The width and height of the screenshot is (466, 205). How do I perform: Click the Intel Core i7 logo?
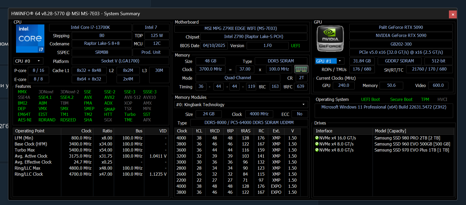coord(30,39)
